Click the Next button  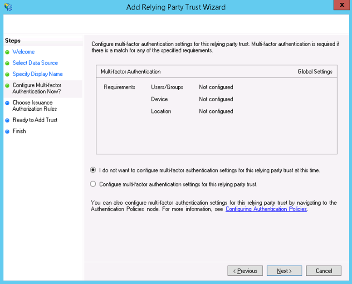(x=284, y=271)
